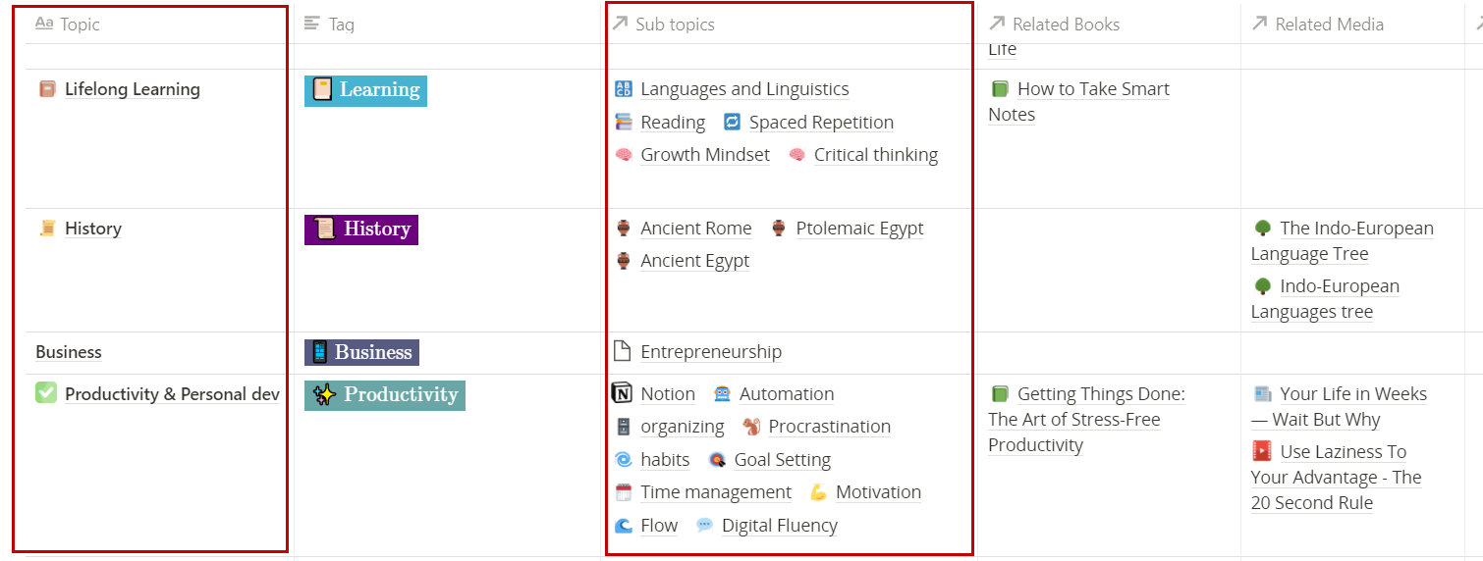Click the book icon next to Lifelong Learning

[x=46, y=89]
